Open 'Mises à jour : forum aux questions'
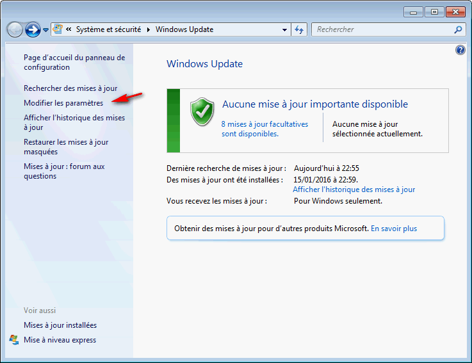Screen dimensions: 472x363 point(64,172)
